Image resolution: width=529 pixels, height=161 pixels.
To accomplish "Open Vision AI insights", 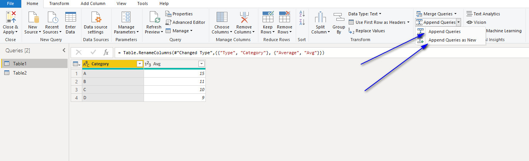I will pos(476,22).
